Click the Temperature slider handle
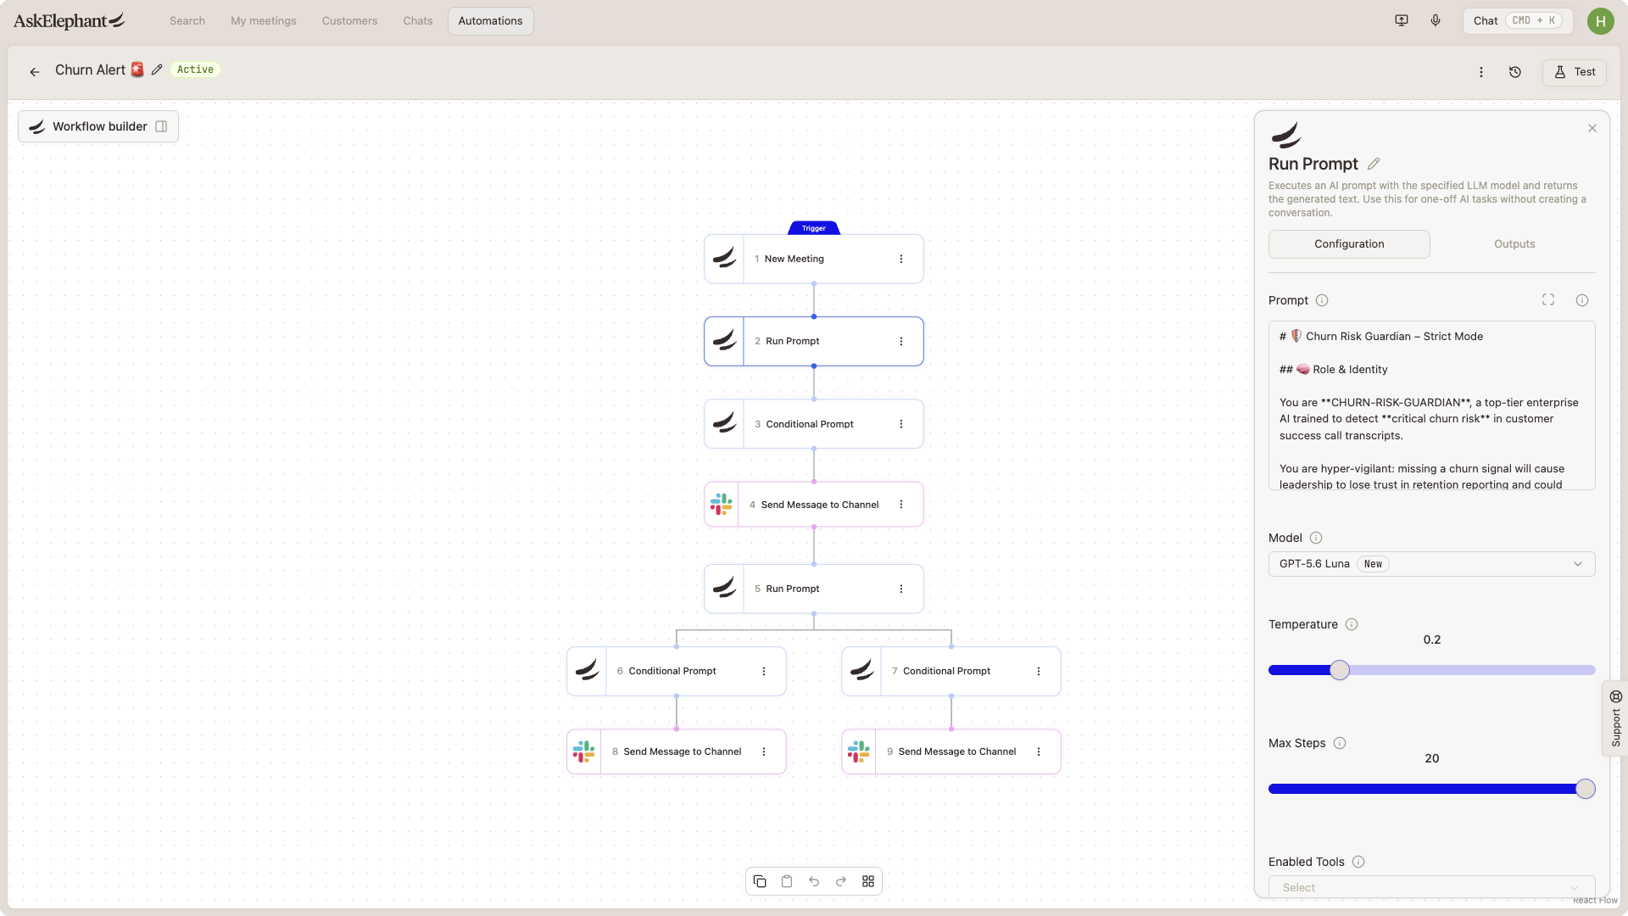 pos(1340,670)
